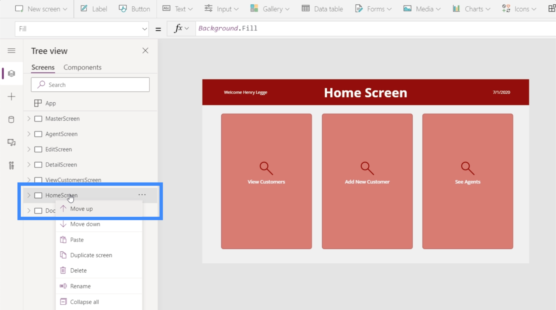This screenshot has width=556, height=310.
Task: Choose Delete from context menu
Action: 99,271
